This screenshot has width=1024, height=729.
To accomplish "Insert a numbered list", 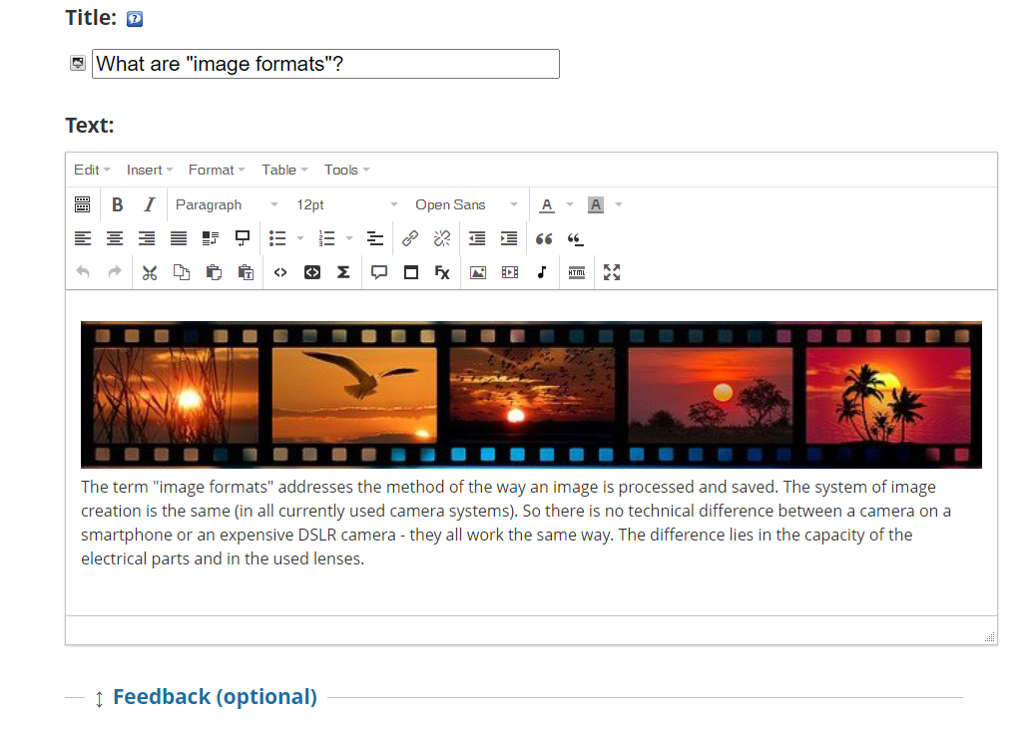I will pos(326,239).
